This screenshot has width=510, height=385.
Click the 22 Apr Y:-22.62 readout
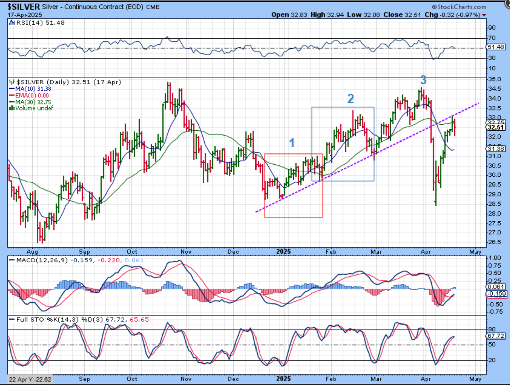30,379
